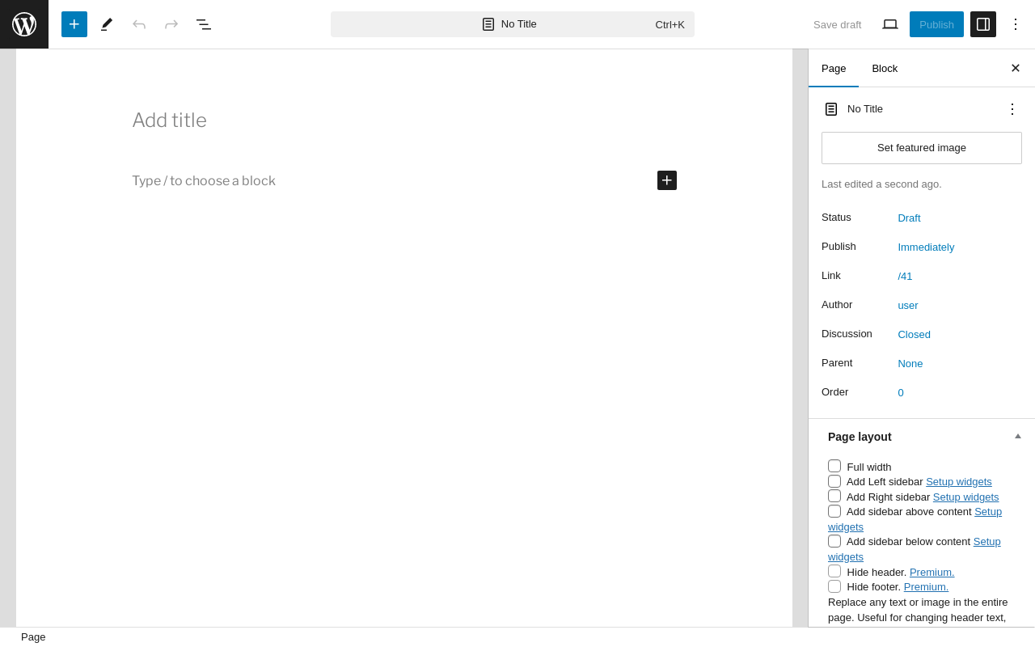Open the Document Overview list icon
1035x647 pixels.
[x=204, y=24]
